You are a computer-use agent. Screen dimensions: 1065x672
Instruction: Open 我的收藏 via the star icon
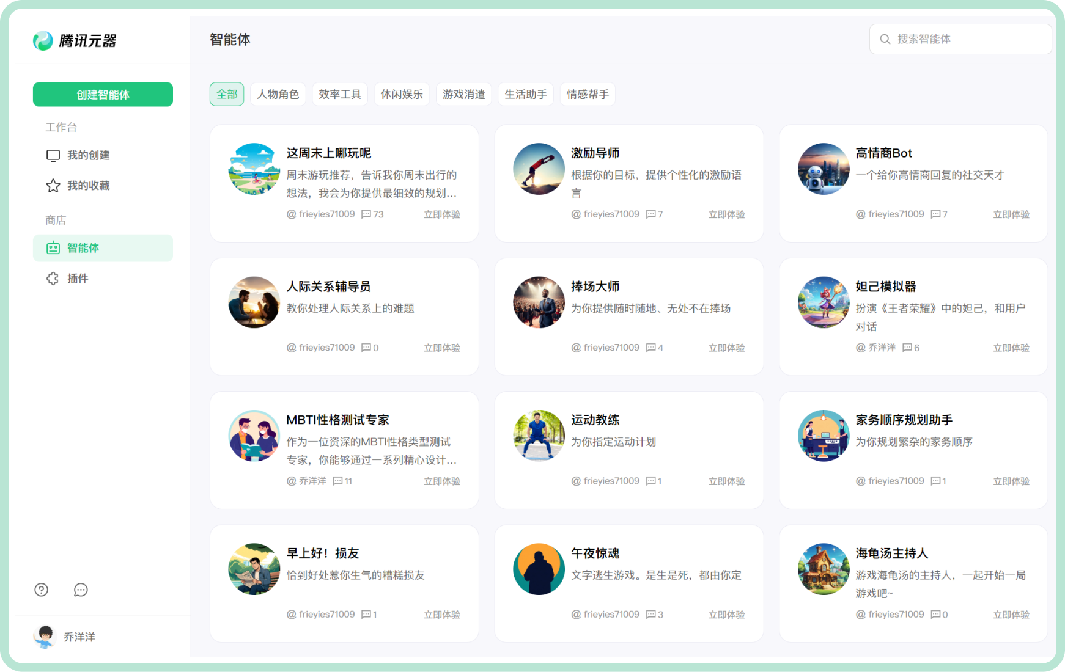pos(53,186)
